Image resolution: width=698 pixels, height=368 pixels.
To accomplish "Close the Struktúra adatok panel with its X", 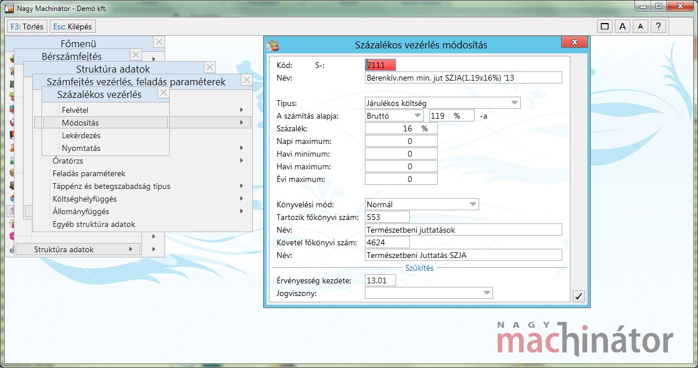I will coord(210,67).
